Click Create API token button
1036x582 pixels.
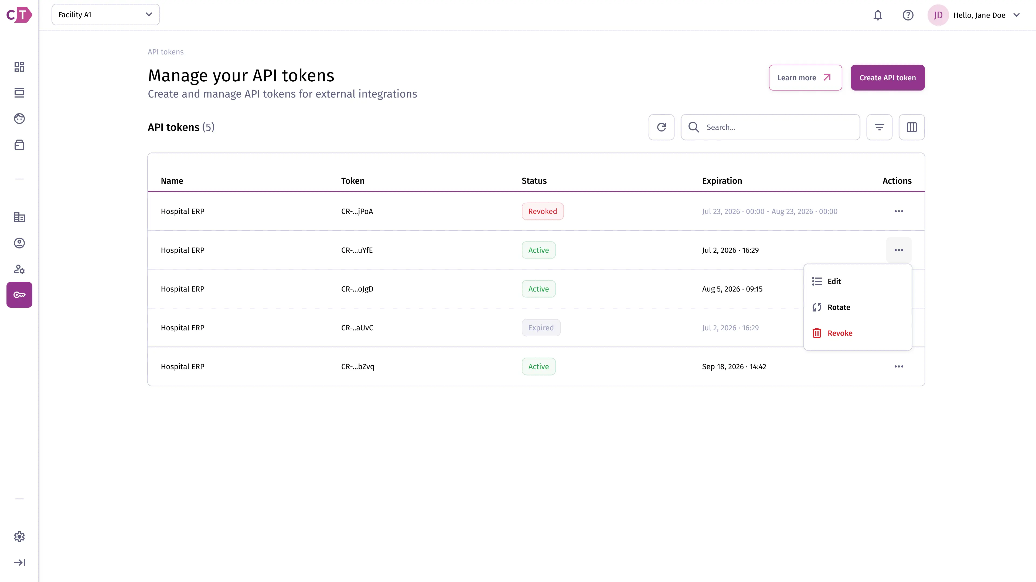pos(888,78)
